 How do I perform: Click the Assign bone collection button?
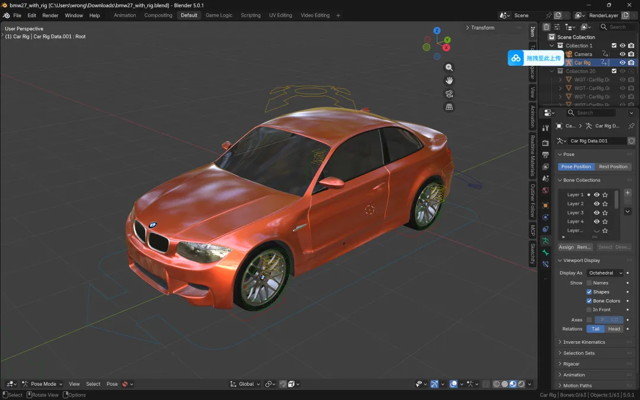[566, 247]
